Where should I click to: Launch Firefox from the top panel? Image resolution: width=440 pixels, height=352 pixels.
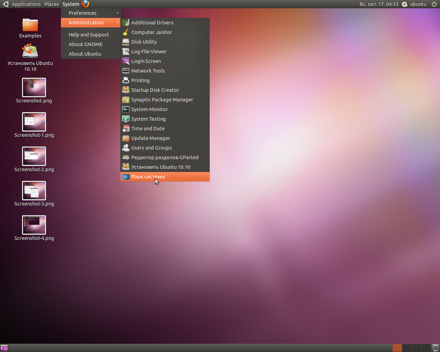click(x=85, y=4)
